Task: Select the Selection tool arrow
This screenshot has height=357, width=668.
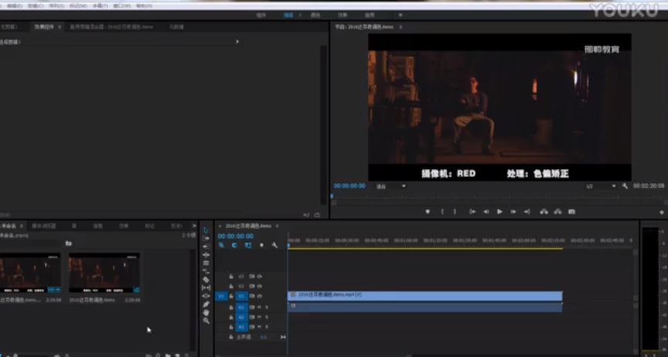Action: [x=206, y=230]
